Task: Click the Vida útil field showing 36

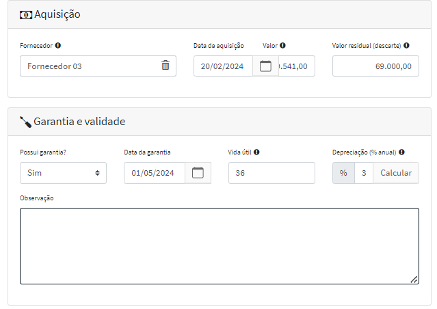Action: 272,173
